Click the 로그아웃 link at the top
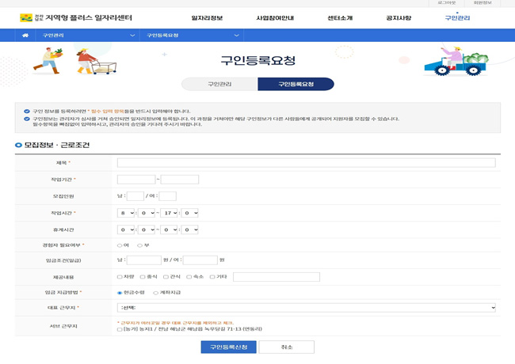 (447, 3)
